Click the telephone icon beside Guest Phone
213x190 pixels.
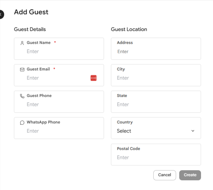[22, 96]
